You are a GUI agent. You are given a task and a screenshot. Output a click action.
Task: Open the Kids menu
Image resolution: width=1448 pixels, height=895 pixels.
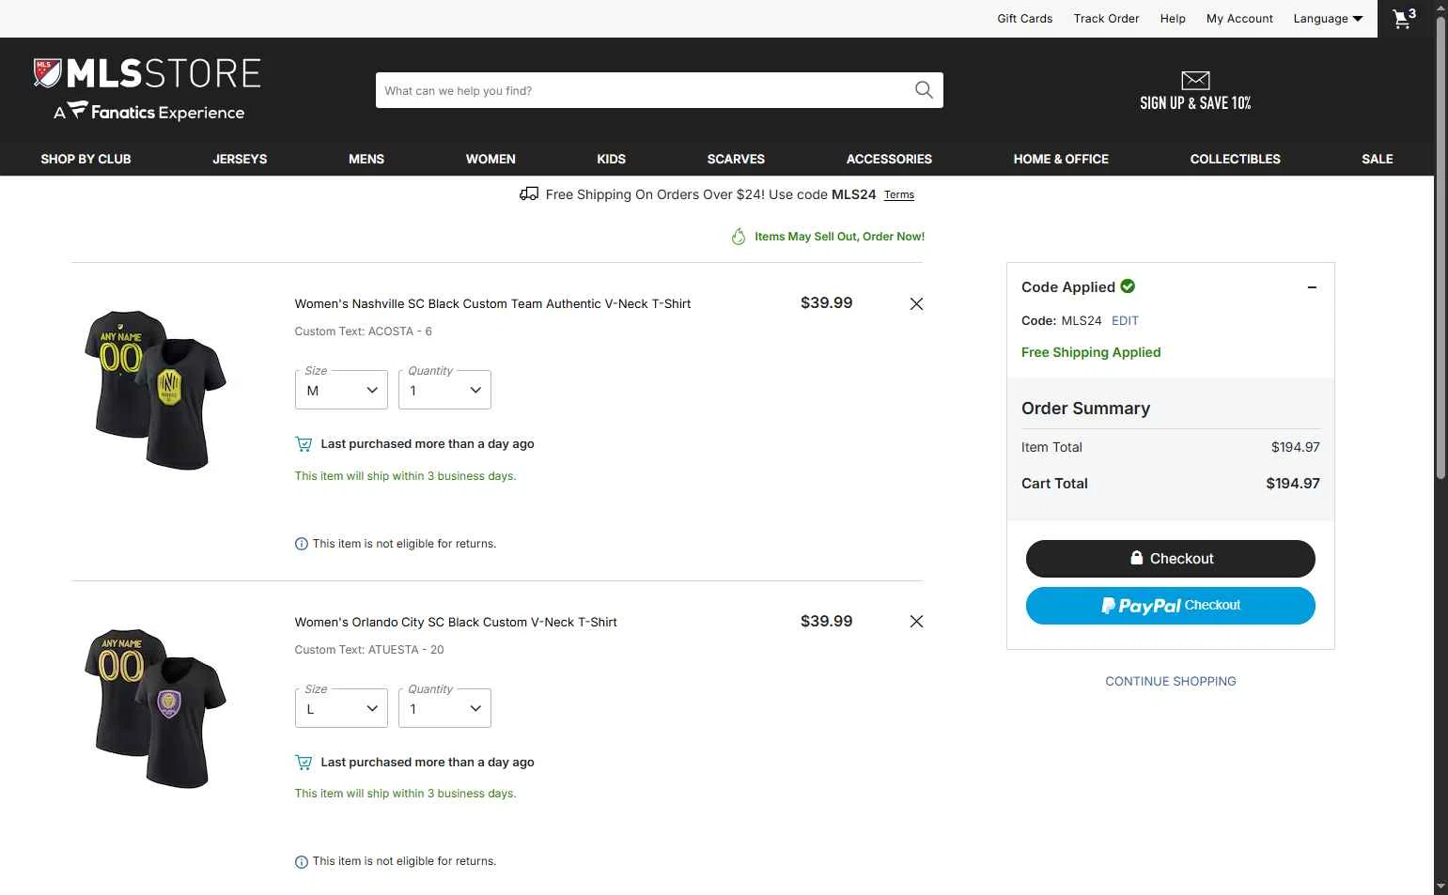click(611, 159)
